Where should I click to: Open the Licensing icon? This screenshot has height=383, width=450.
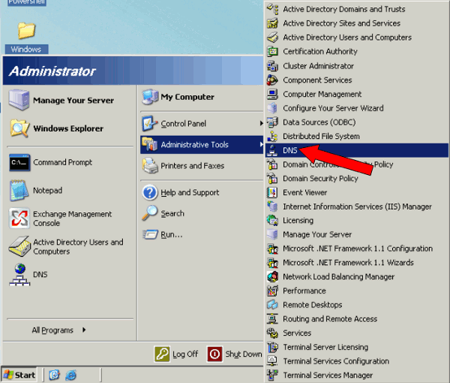pyautogui.click(x=272, y=220)
